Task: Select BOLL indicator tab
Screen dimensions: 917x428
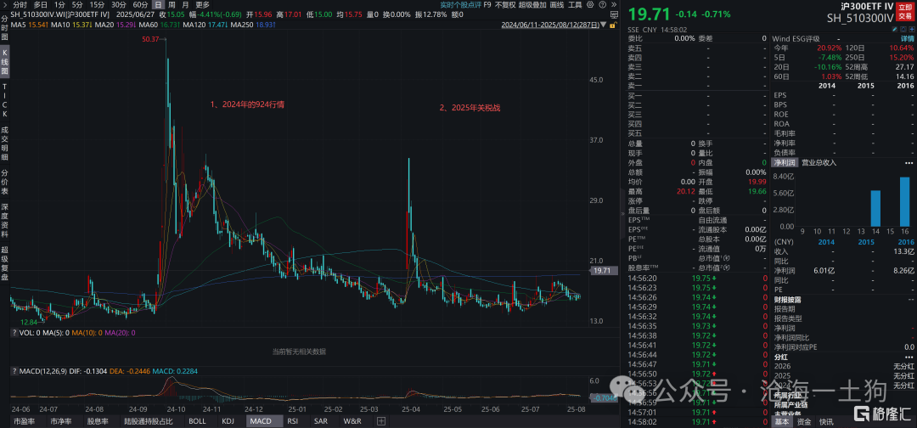Action: click(x=200, y=421)
